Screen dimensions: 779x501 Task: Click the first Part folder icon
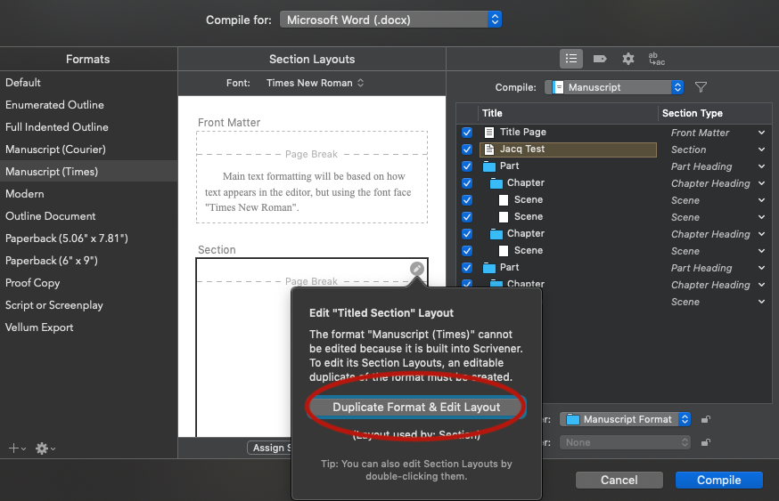[489, 166]
